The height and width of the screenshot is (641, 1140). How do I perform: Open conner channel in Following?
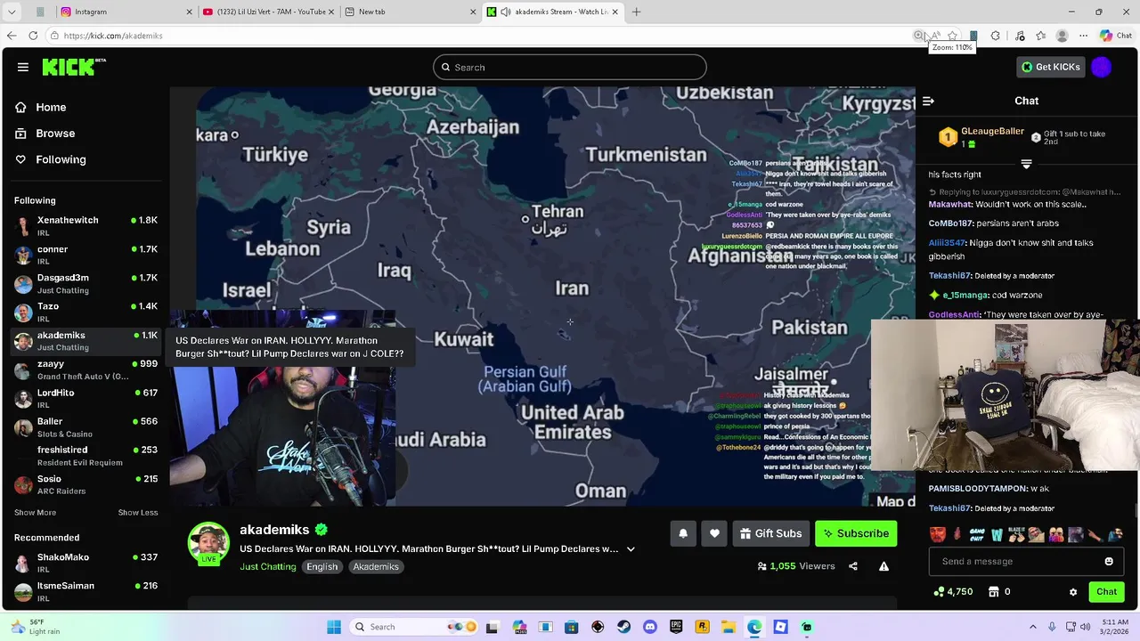pos(85,255)
